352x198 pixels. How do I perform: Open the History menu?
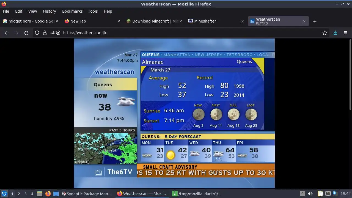(x=50, y=11)
